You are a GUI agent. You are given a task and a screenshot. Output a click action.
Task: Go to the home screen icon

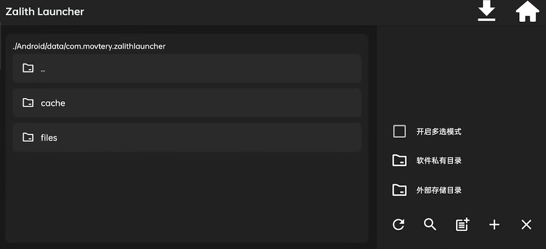(527, 12)
